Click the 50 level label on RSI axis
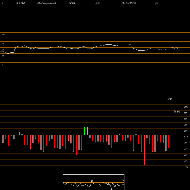 pyautogui.click(x=3, y=50)
